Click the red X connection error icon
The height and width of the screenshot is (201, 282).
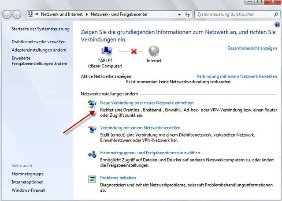pos(134,51)
